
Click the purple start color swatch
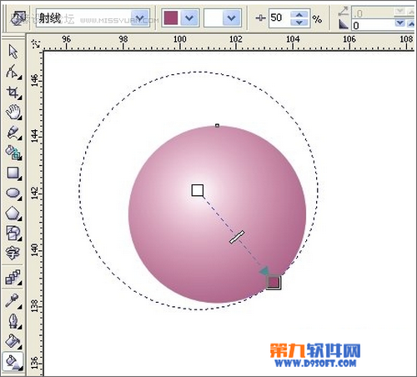pyautogui.click(x=171, y=18)
